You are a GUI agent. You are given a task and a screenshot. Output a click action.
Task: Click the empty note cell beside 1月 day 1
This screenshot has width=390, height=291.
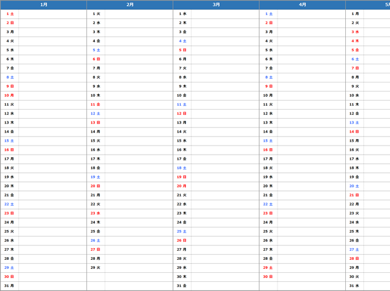coord(53,14)
